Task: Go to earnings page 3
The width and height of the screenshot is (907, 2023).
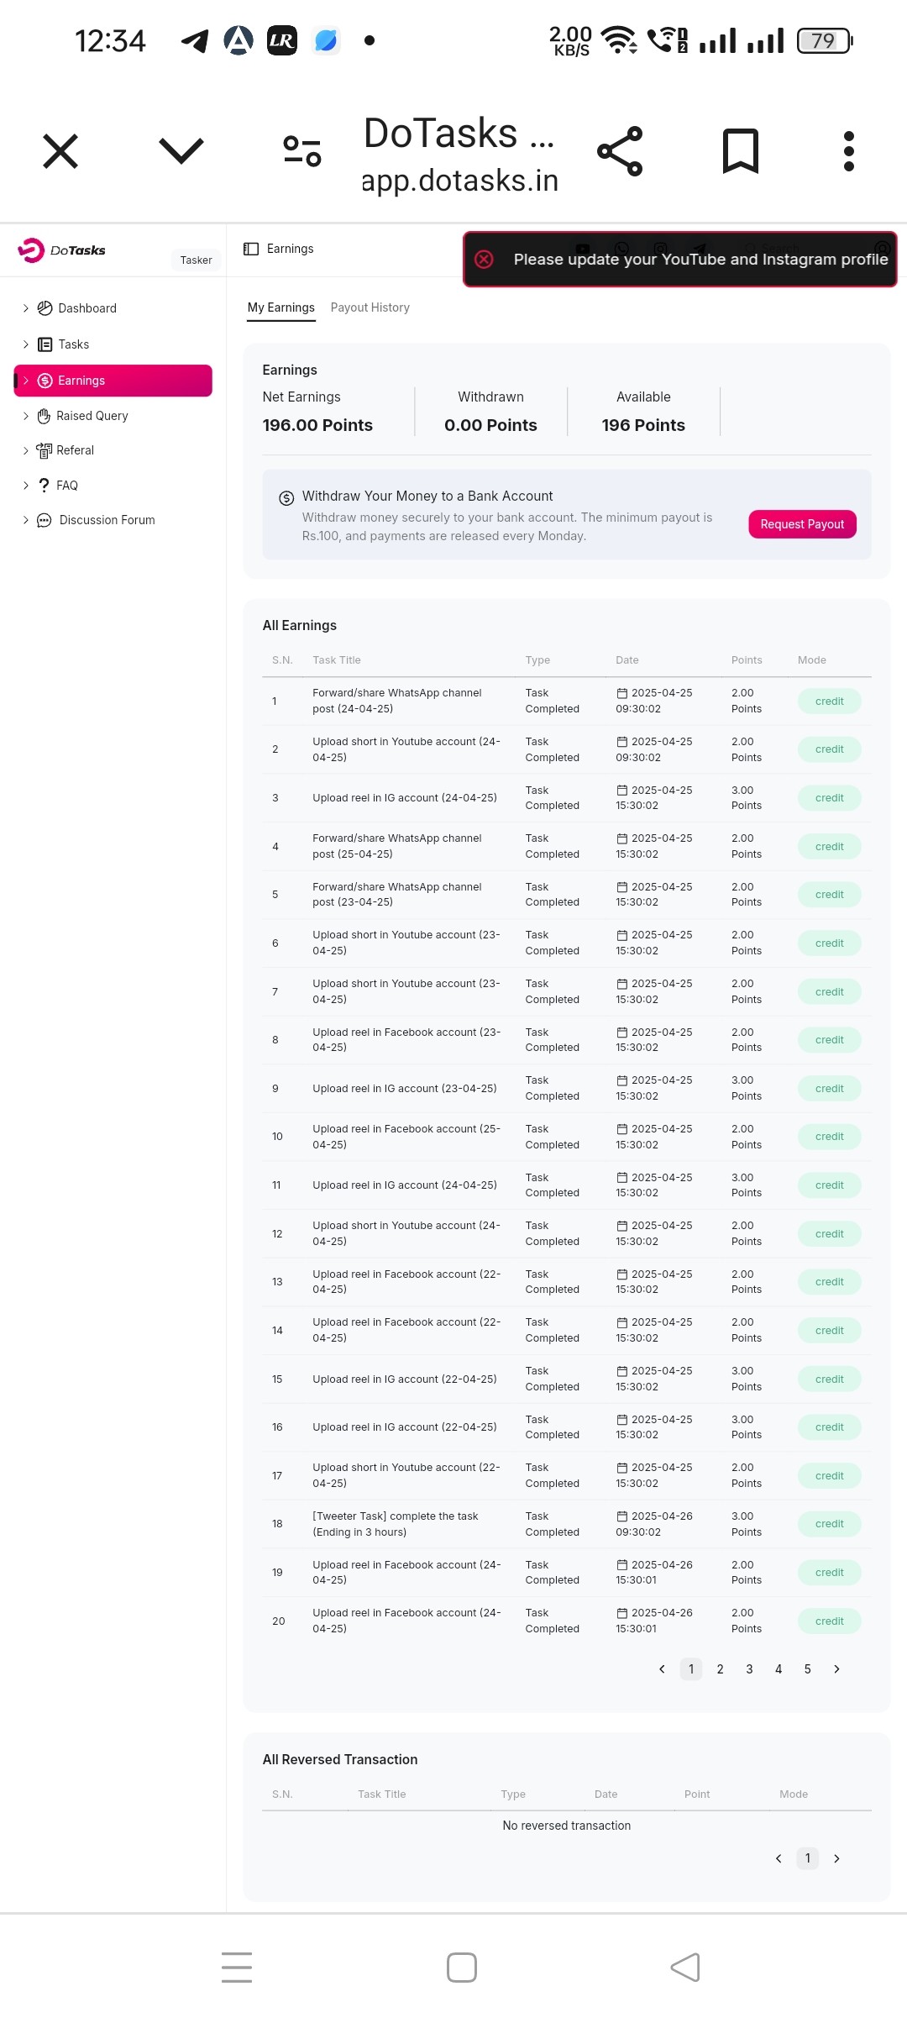Action: [x=749, y=1669]
